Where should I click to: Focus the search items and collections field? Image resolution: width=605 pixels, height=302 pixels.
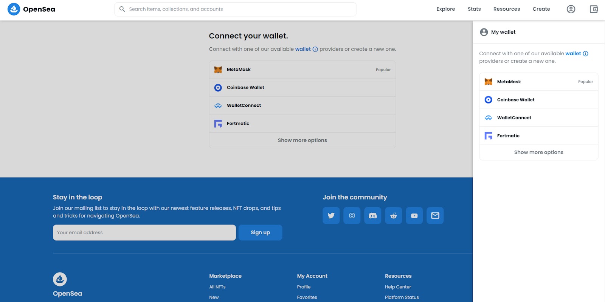click(235, 9)
